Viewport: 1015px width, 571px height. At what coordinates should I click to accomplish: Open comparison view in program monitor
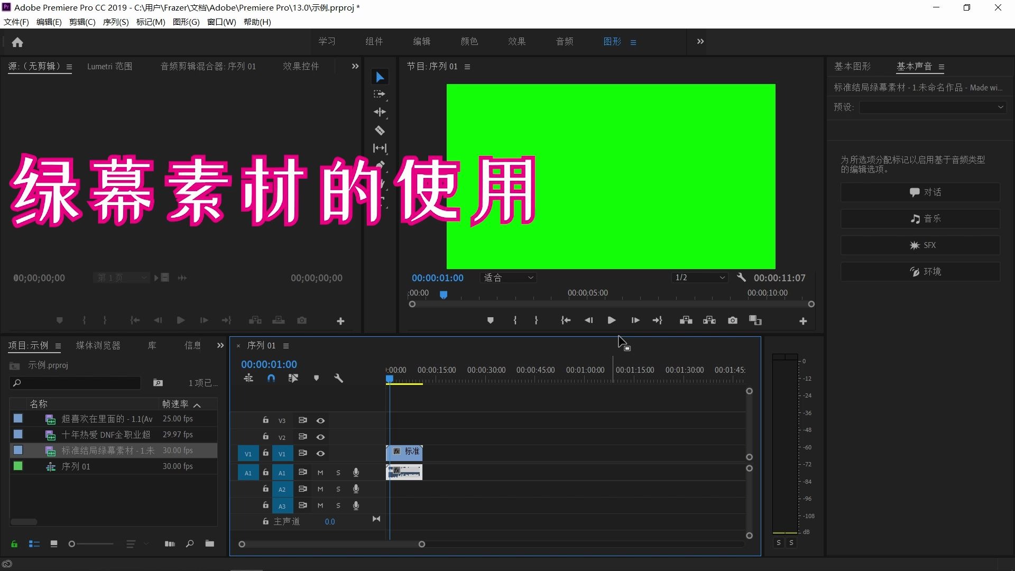(755, 320)
